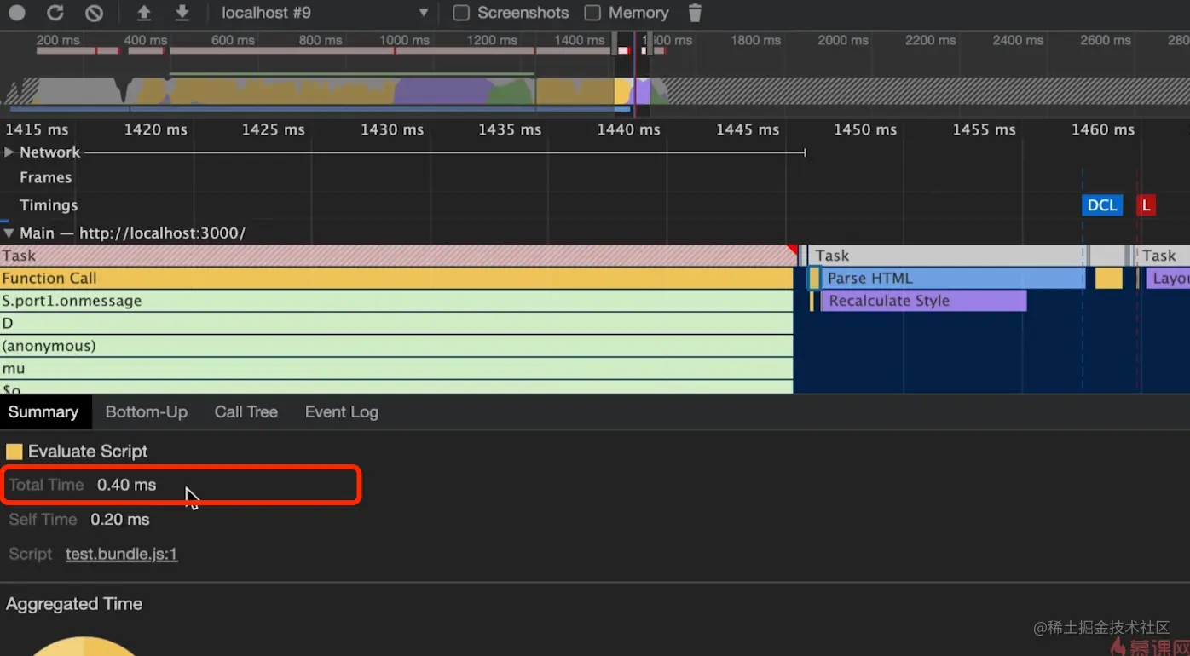This screenshot has height=656, width=1190.
Task: Enable the Screenshots checkbox
Action: [x=461, y=13]
